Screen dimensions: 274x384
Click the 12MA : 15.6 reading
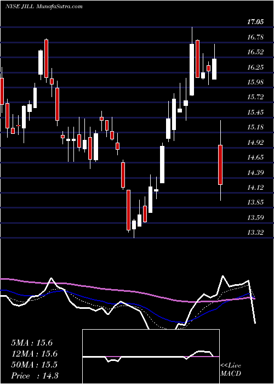click(x=34, y=354)
